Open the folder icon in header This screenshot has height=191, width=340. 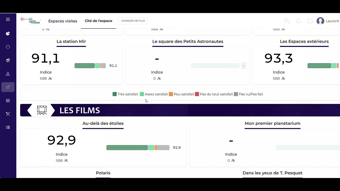pyautogui.click(x=310, y=21)
